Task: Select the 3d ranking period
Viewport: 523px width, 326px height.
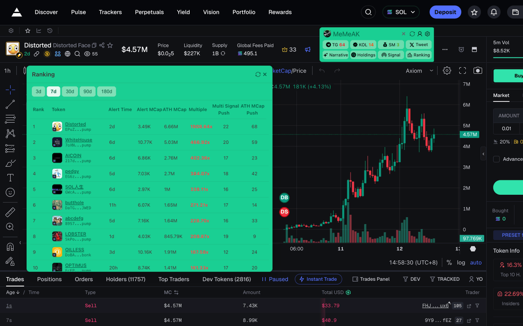Action: [38, 91]
